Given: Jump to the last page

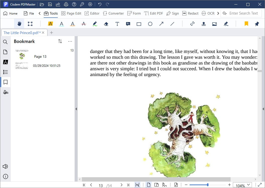Looking at the screenshot, I should click(128, 185).
